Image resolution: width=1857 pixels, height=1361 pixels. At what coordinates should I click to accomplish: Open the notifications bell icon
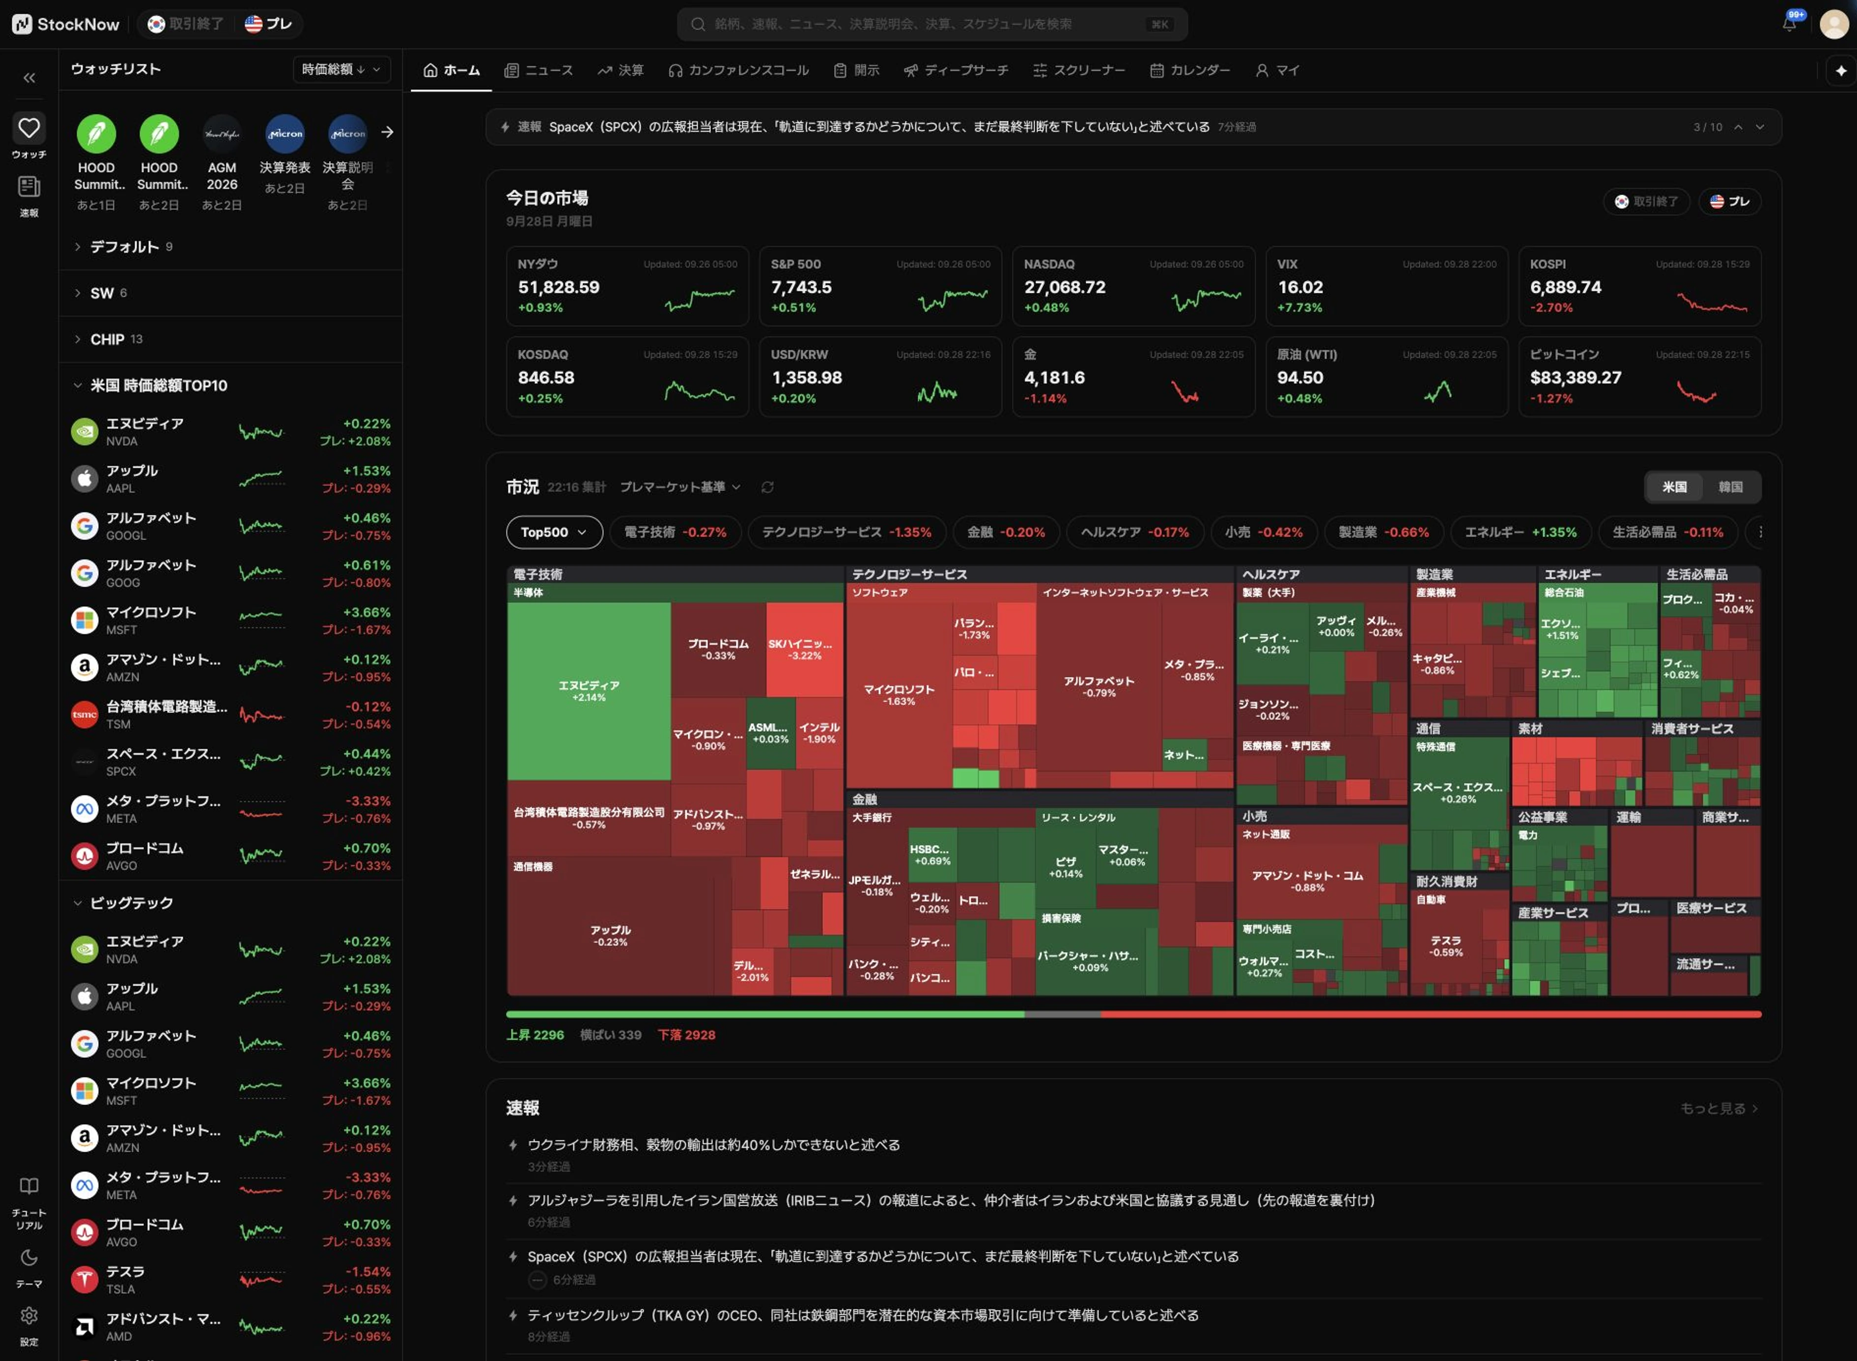tap(1789, 23)
